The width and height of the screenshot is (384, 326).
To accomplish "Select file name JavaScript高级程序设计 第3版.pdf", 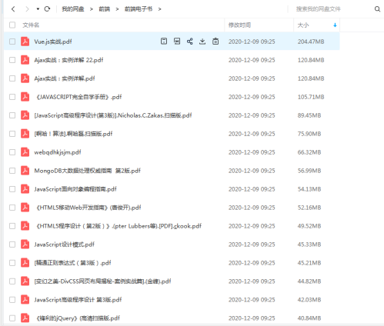I will tap(78, 300).
